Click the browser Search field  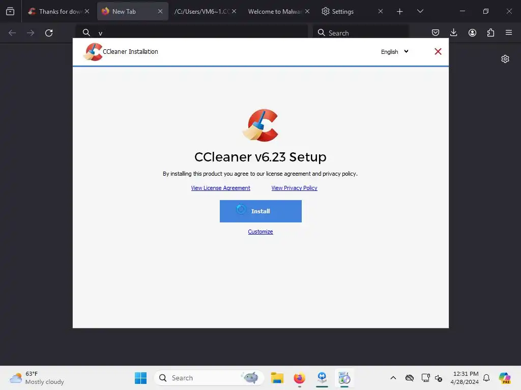(x=361, y=32)
